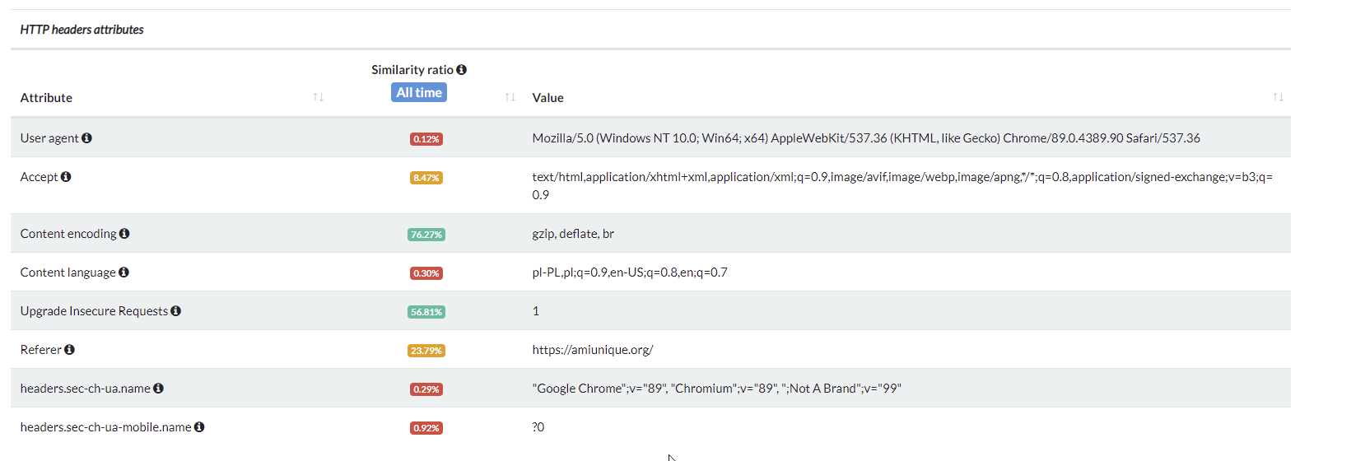Viewport: 1351px width, 461px height.
Task: Sort by Similarity ratio column arrows
Action: coord(510,97)
